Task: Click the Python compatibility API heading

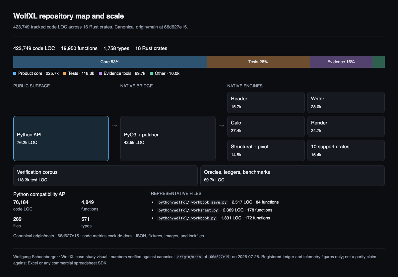Action: tap(40, 194)
